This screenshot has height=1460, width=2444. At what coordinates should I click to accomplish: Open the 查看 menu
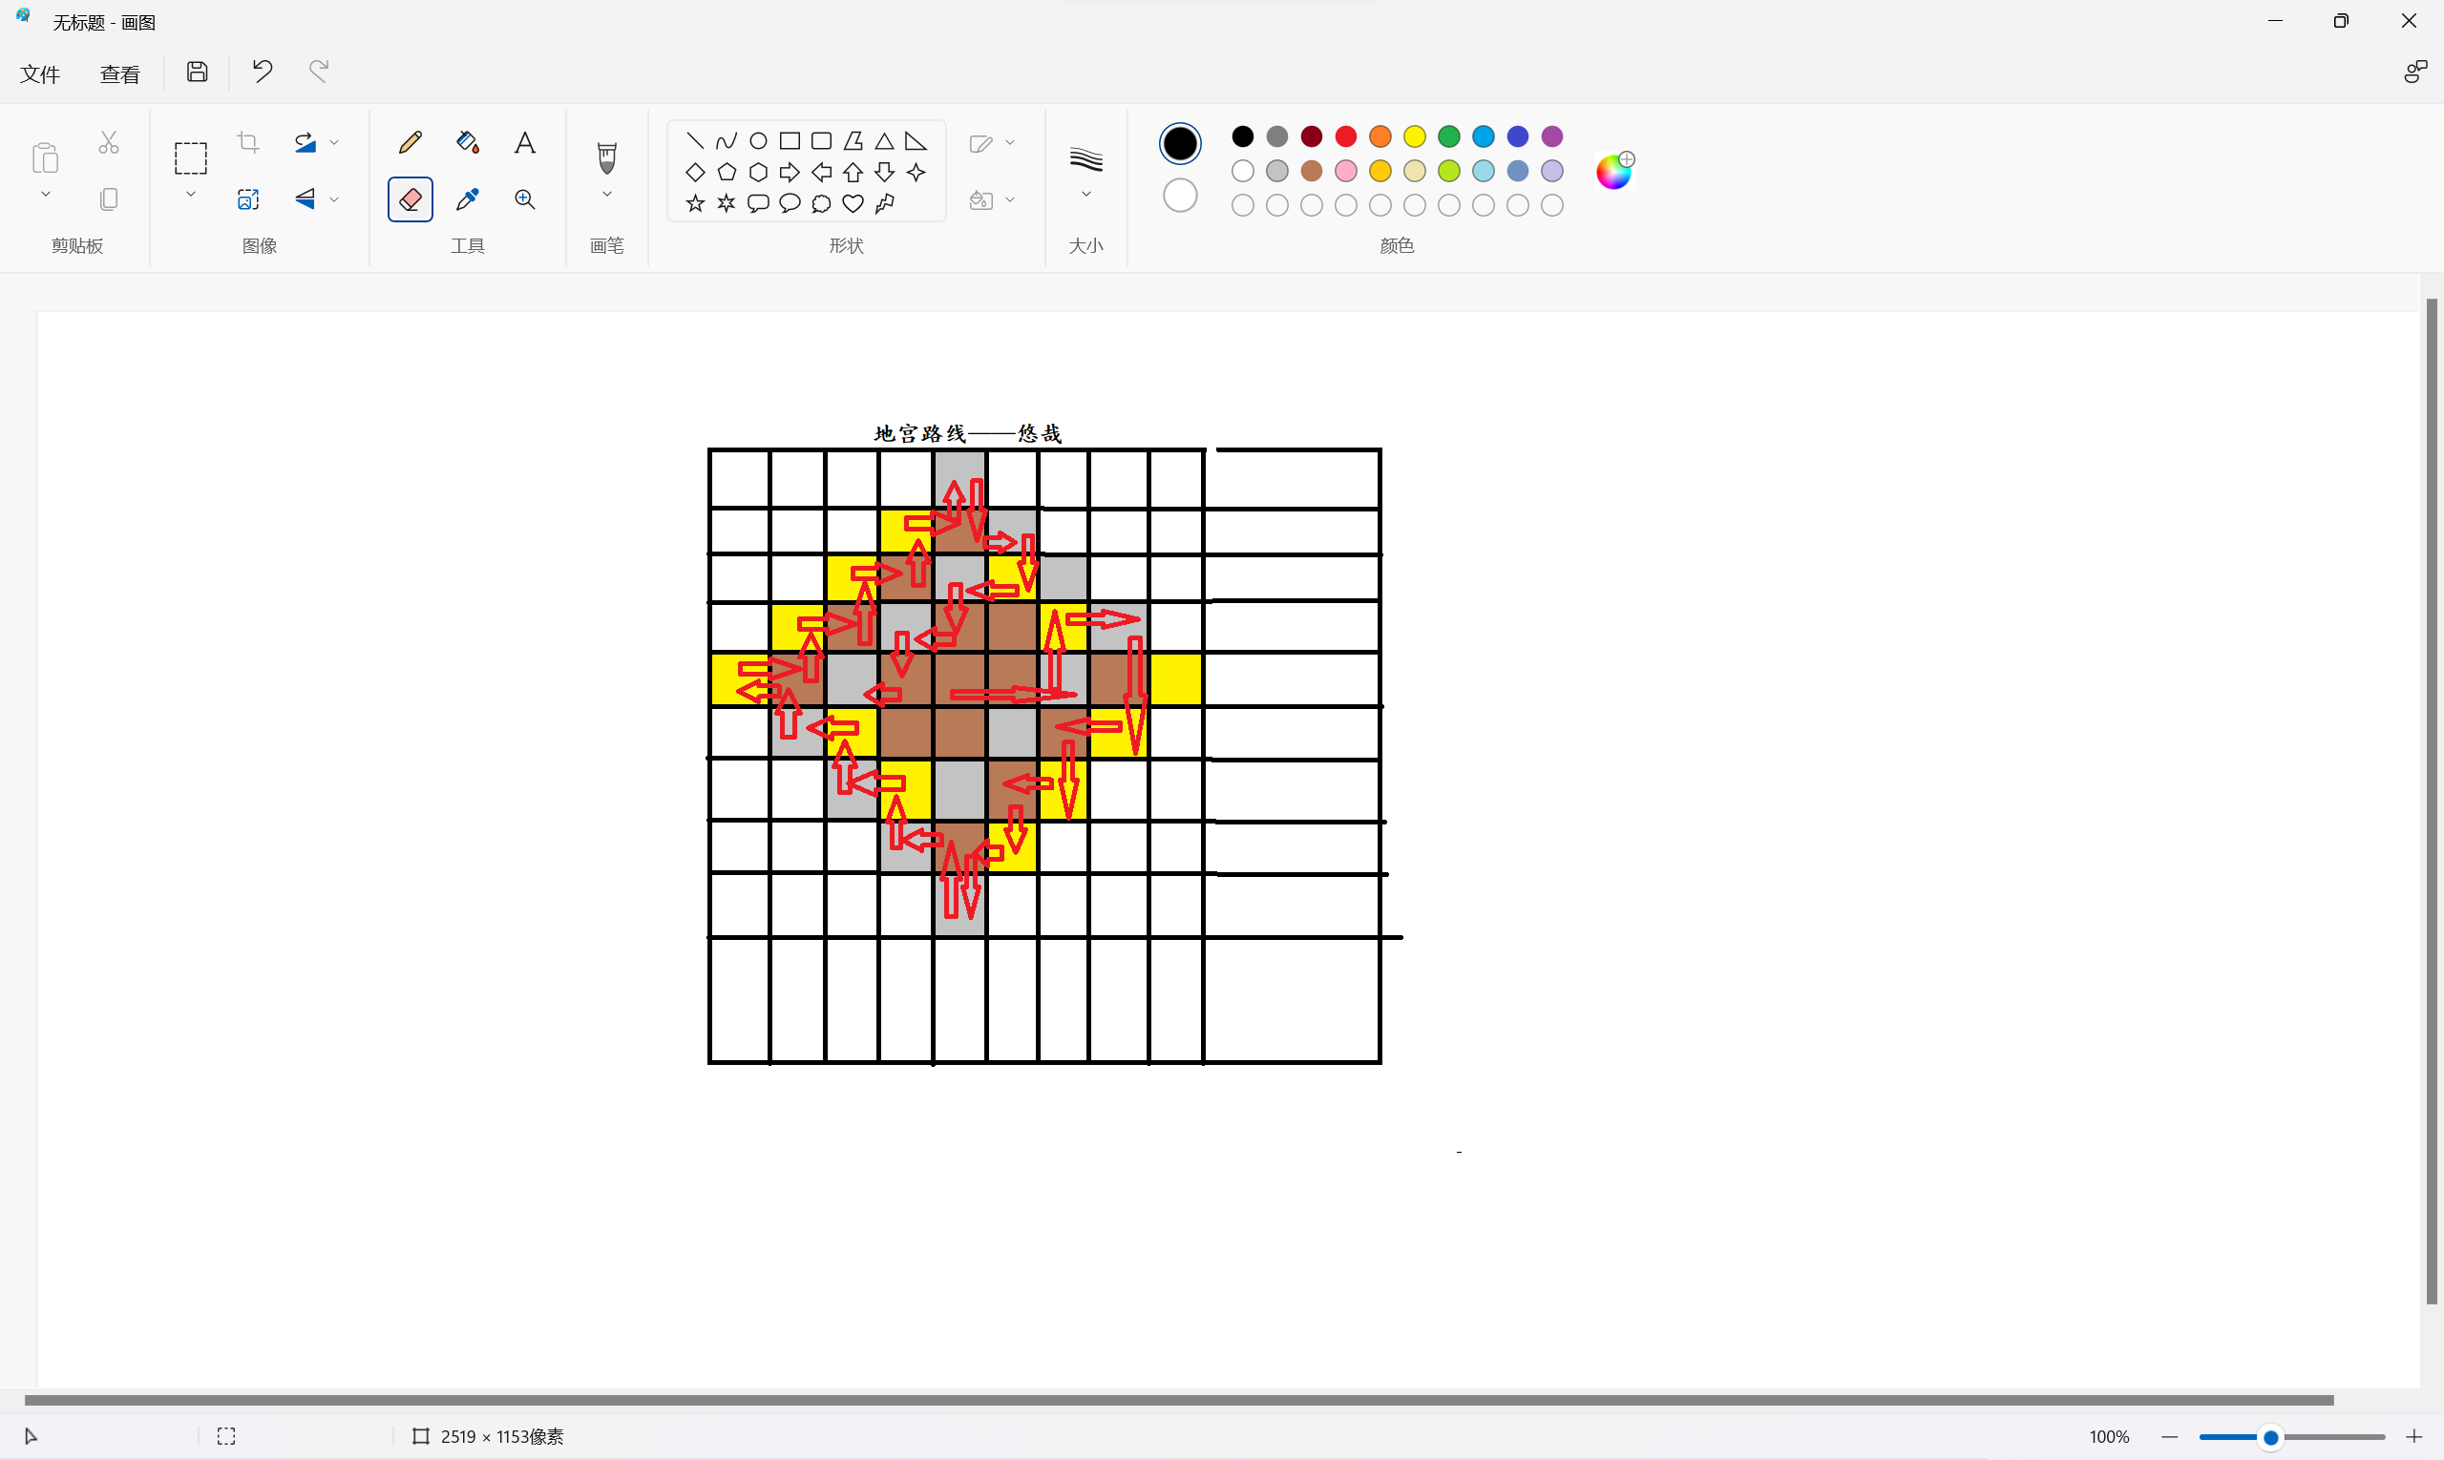pyautogui.click(x=120, y=73)
